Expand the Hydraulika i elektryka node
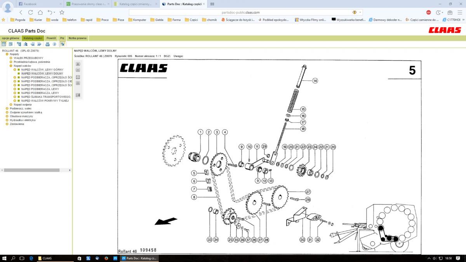The image size is (466, 262). (7, 120)
